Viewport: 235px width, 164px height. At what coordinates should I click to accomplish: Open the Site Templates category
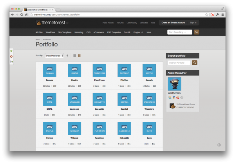pyautogui.click(x=65, y=32)
